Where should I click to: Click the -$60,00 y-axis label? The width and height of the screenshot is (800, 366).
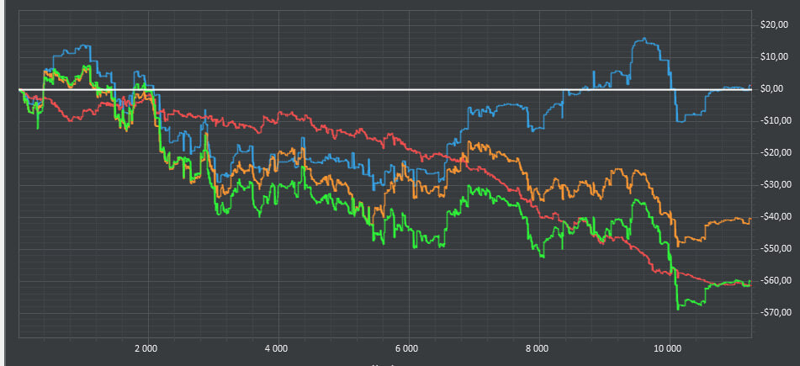pos(771,281)
